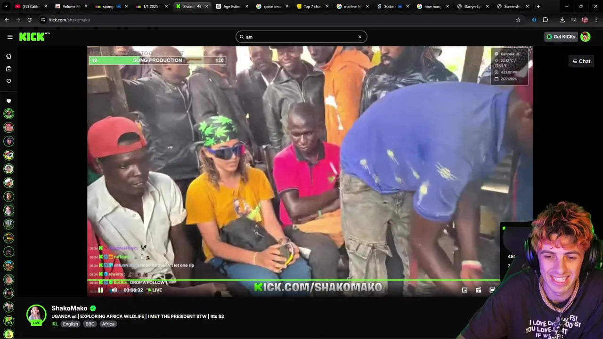Select the IRL category tag
This screenshot has width=603, height=339.
coord(55,324)
